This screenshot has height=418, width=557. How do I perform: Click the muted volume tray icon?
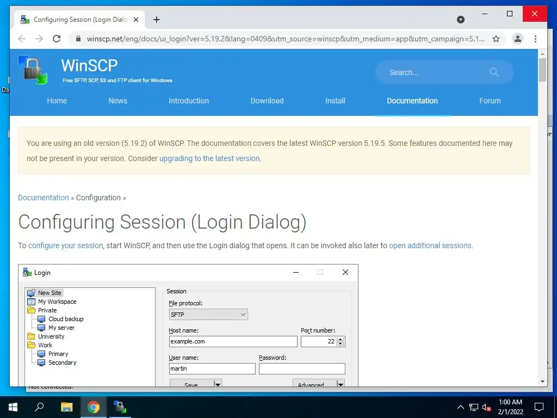487,407
